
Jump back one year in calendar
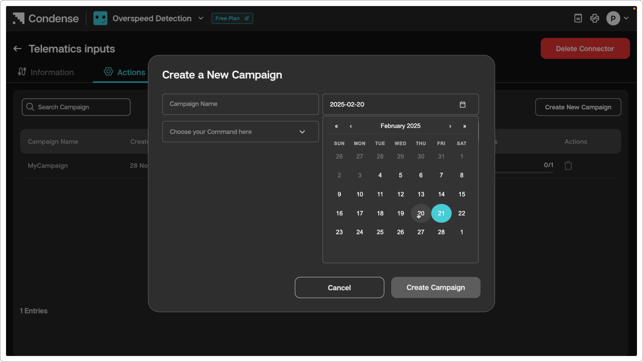coord(336,126)
